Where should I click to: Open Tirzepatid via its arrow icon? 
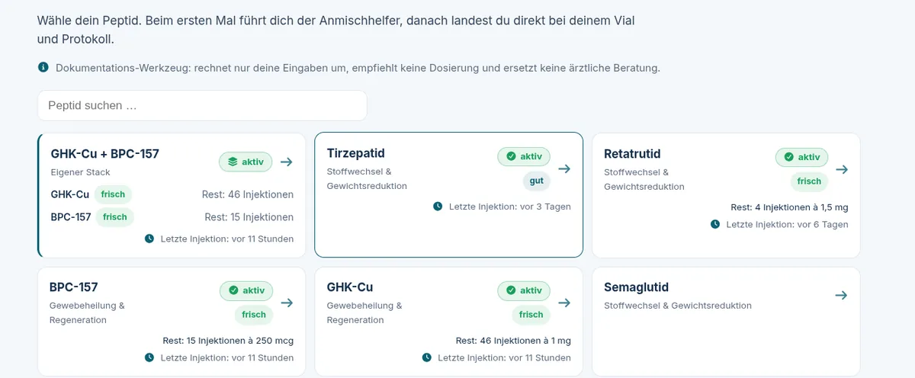564,168
